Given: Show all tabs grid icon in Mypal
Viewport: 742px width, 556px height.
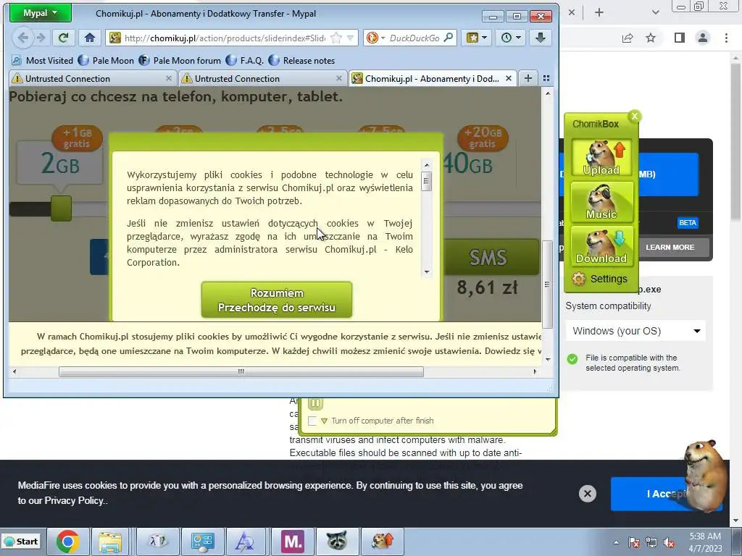Looking at the screenshot, I should click(546, 78).
